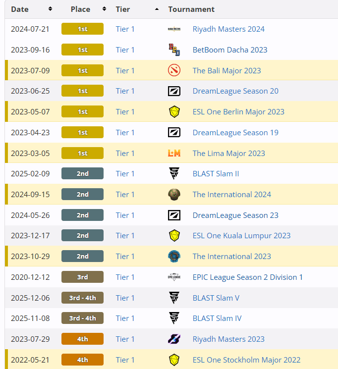Open The International 2023 link

click(232, 256)
